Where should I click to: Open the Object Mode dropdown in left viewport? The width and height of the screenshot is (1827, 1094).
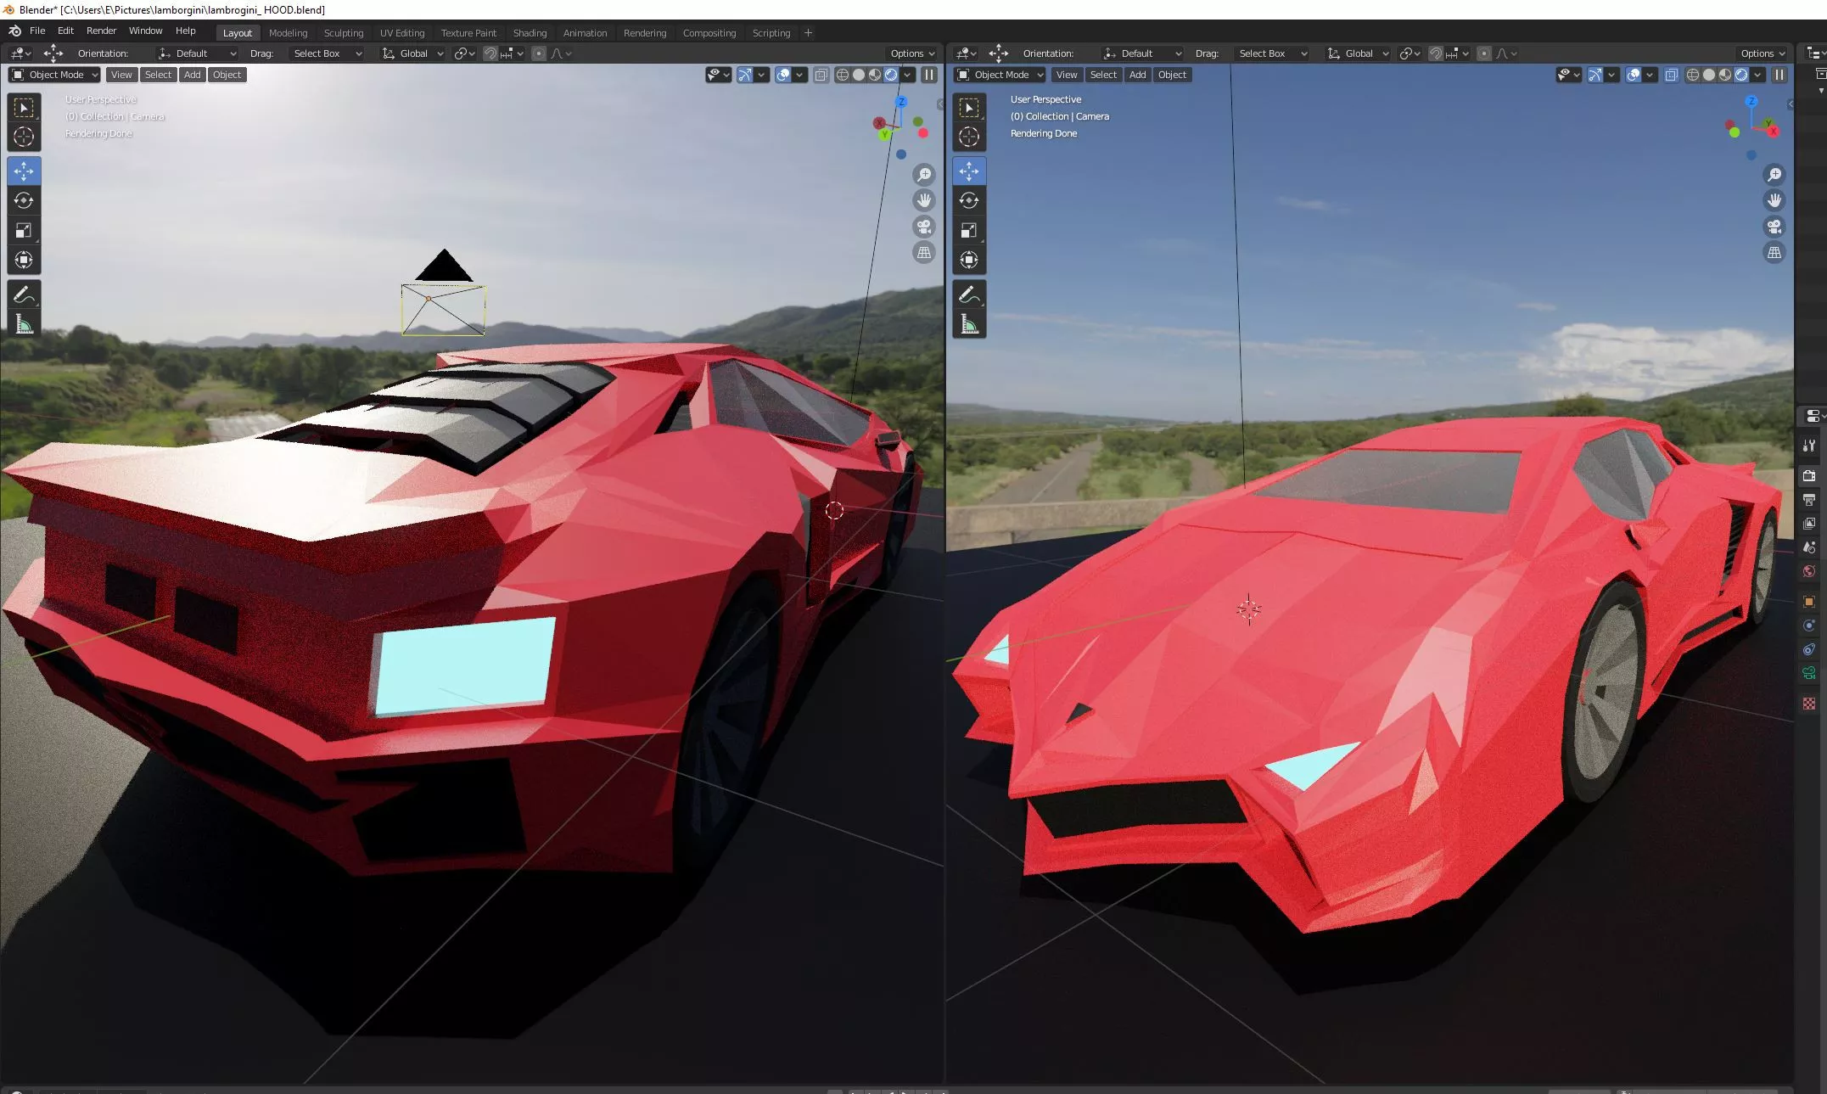(x=54, y=75)
